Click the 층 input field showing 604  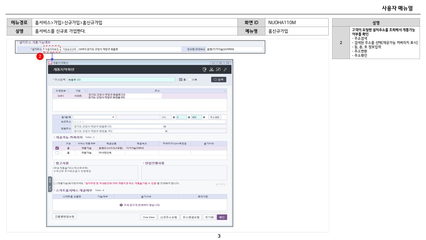pyautogui.click(x=196, y=117)
